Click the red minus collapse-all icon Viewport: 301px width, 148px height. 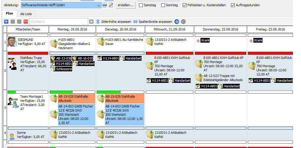[x=26, y=22]
